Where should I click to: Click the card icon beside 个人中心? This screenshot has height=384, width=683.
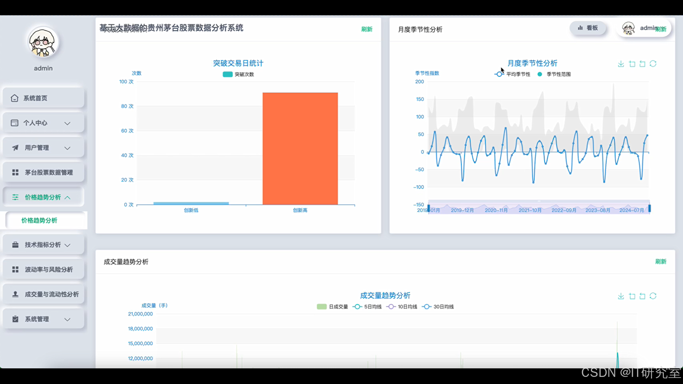[x=15, y=123]
